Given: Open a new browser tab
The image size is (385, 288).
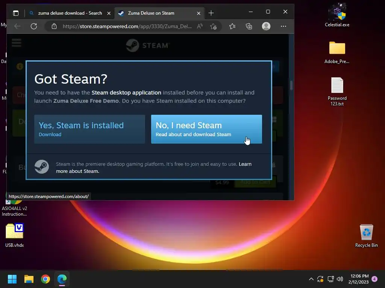Looking at the screenshot, I should (x=211, y=13).
